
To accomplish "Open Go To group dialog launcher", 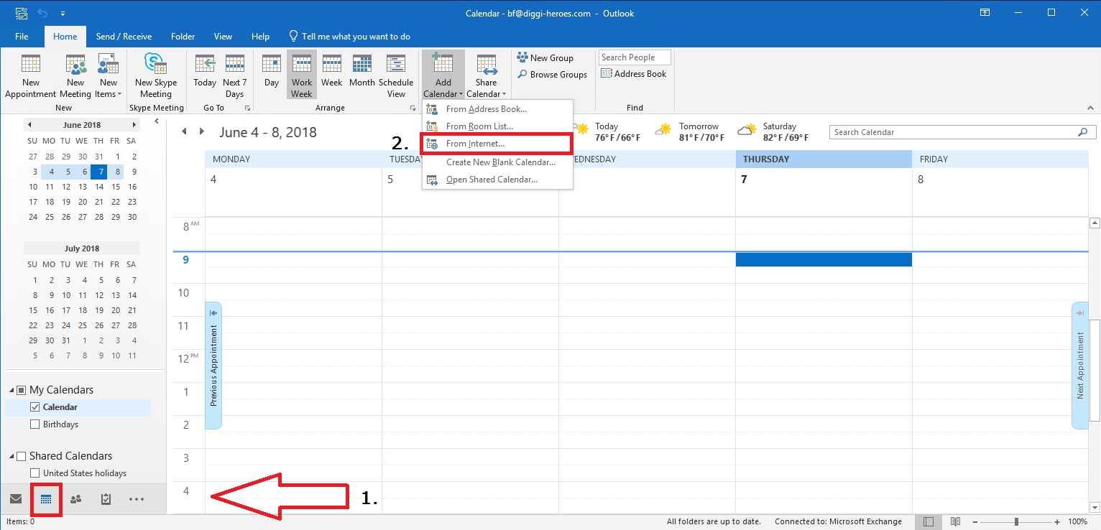I will click(x=247, y=108).
